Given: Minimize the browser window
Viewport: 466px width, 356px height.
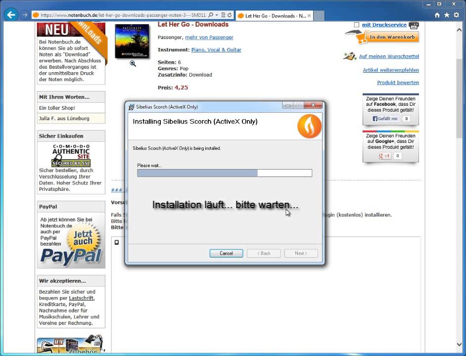Looking at the screenshot, I should [428, 4].
